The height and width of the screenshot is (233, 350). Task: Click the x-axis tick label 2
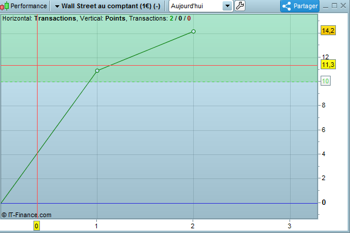[x=193, y=226]
